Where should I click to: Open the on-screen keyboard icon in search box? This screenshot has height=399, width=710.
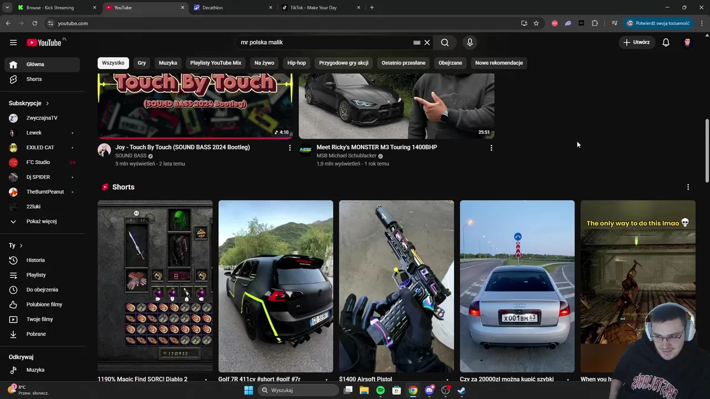pos(417,42)
